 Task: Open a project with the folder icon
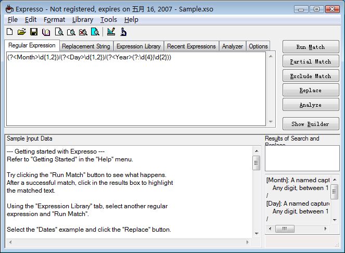21,32
